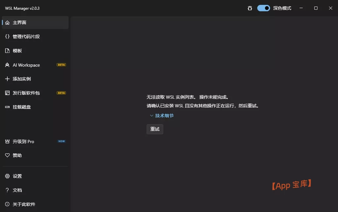Viewport: 338px width, 212px height.
Task: Click the 技术细节 link text
Action: coord(164,116)
